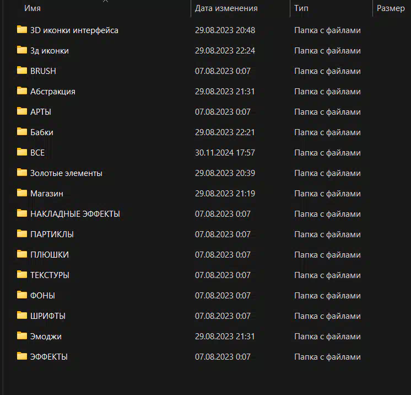Click the folder icon next to ШРИФТЫ

(x=22, y=315)
